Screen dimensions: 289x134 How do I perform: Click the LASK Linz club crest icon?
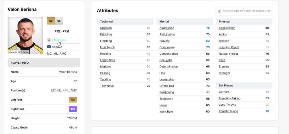click(49, 40)
